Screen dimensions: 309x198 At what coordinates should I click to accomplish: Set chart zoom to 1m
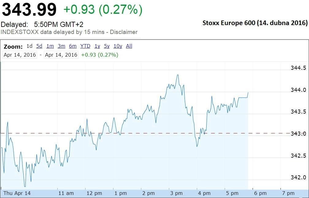click(50, 46)
